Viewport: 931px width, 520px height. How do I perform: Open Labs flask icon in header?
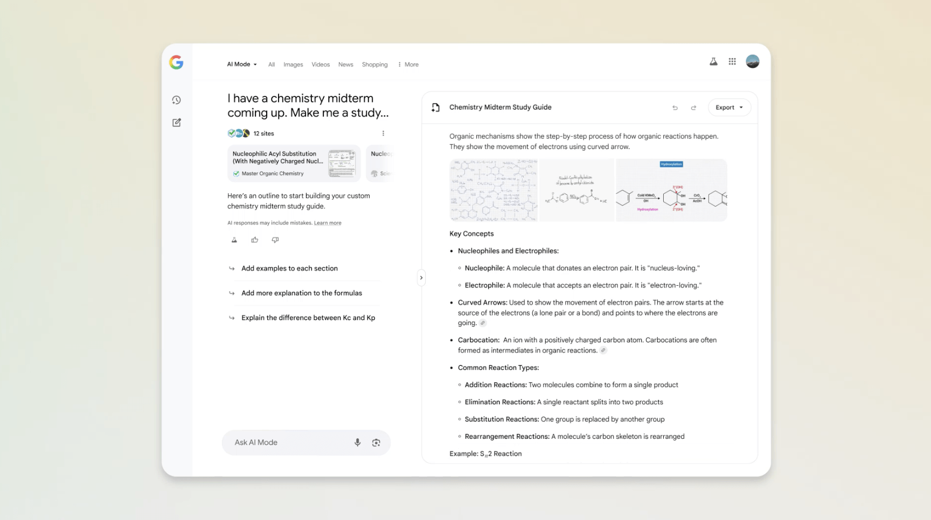tap(713, 62)
